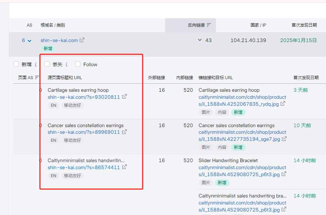Viewport: 326px width, 215px height.
Task: Sort by 反向链接 column sort icon
Action: pyautogui.click(x=209, y=25)
